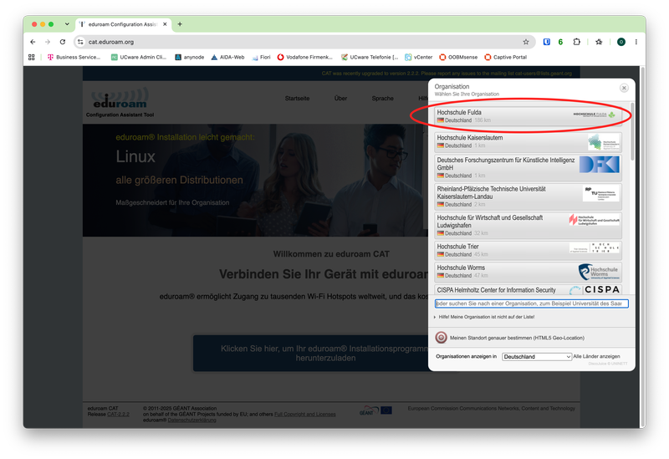
Task: Reload the eduroam page
Action: click(62, 42)
